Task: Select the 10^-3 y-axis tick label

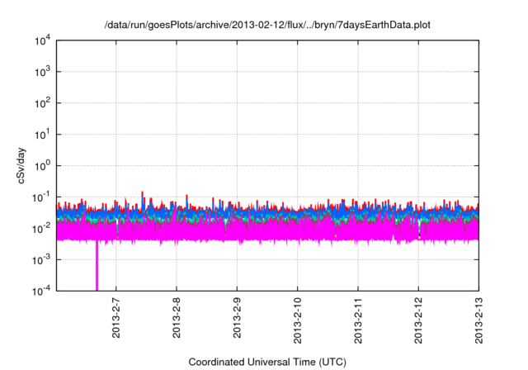Action: (41, 260)
